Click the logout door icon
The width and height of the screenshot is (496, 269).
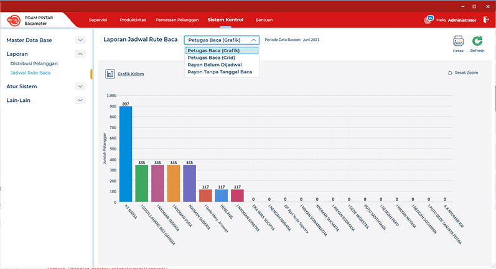coord(485,19)
